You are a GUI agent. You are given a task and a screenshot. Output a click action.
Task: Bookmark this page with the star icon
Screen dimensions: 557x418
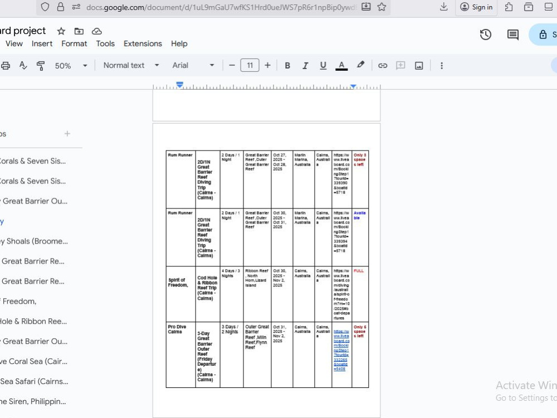(x=382, y=7)
